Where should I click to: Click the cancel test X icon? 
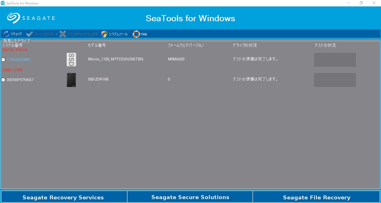click(x=63, y=34)
